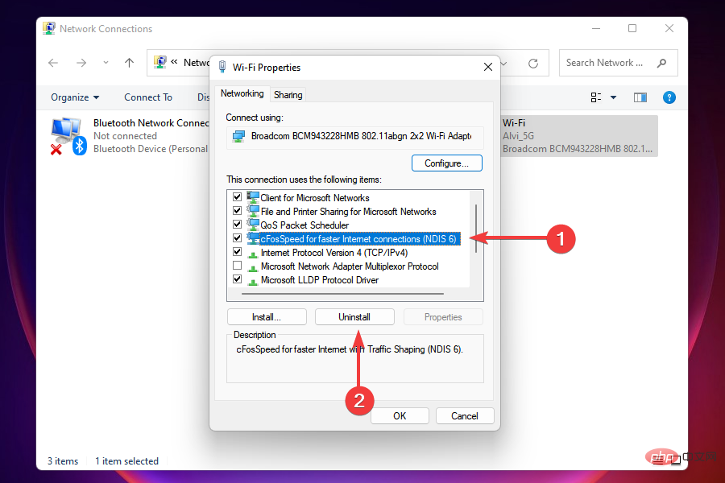Click the search magnifier icon

tap(661, 63)
